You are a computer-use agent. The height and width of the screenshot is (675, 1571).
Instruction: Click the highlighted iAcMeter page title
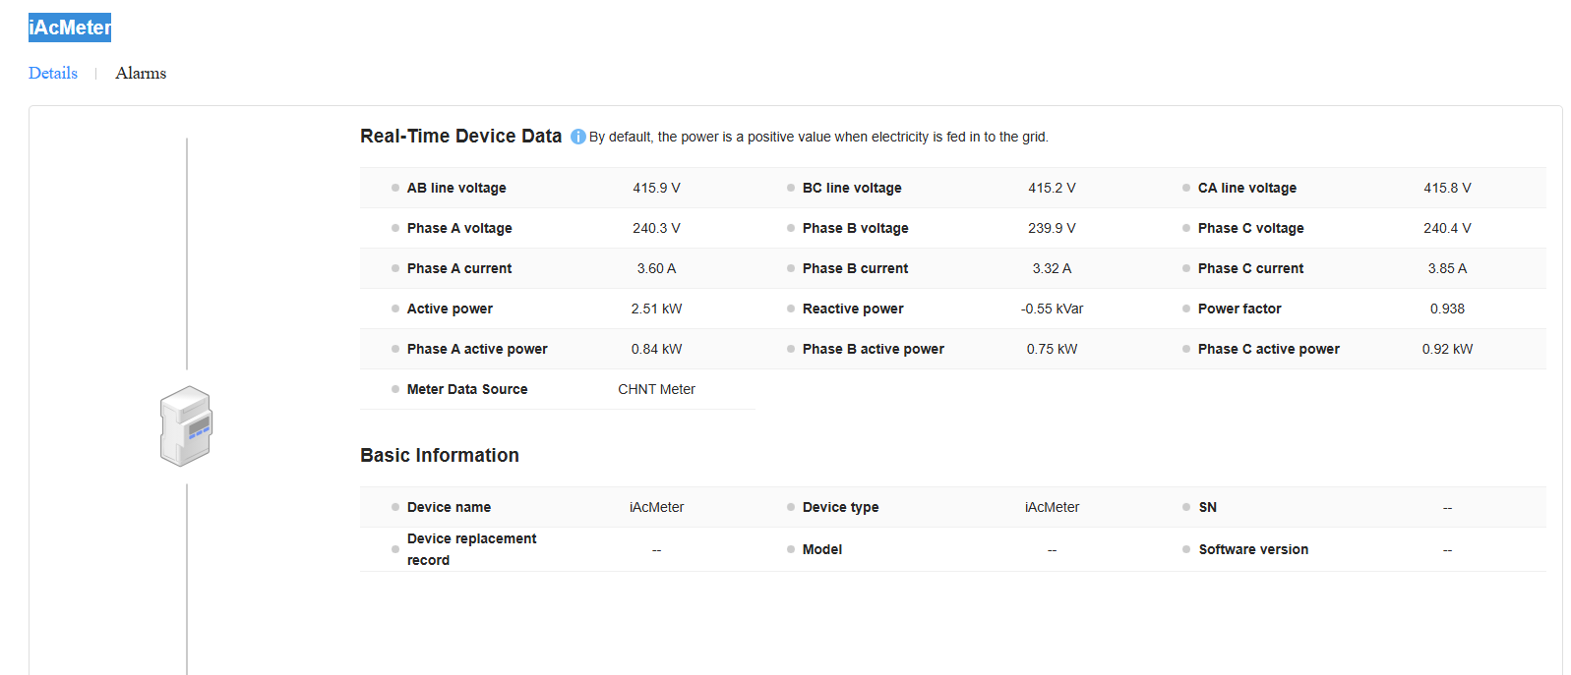[x=70, y=28]
